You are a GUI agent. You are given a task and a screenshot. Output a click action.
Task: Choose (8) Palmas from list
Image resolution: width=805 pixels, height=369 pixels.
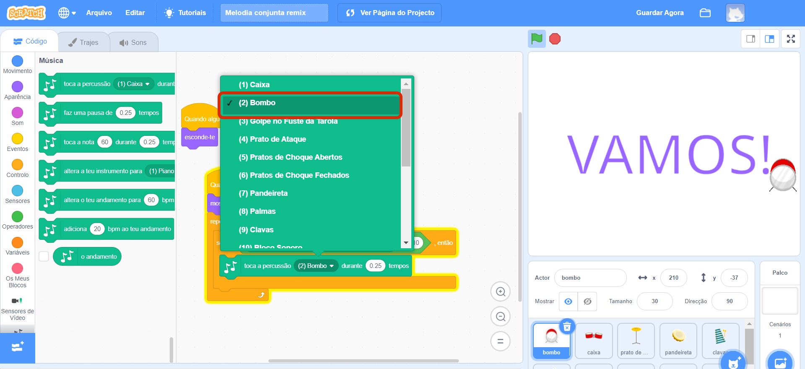click(x=311, y=211)
